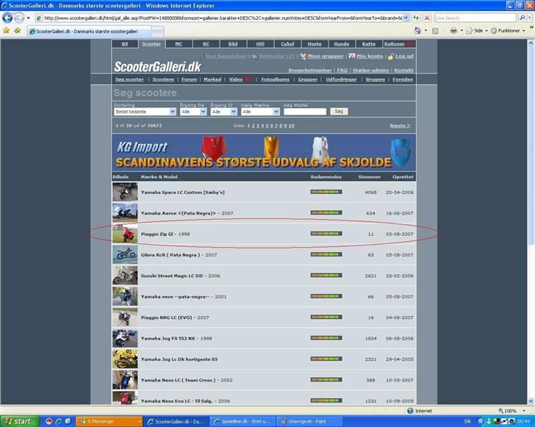
Task: Click inside the 'Søg Model' text field
Action: click(x=304, y=112)
